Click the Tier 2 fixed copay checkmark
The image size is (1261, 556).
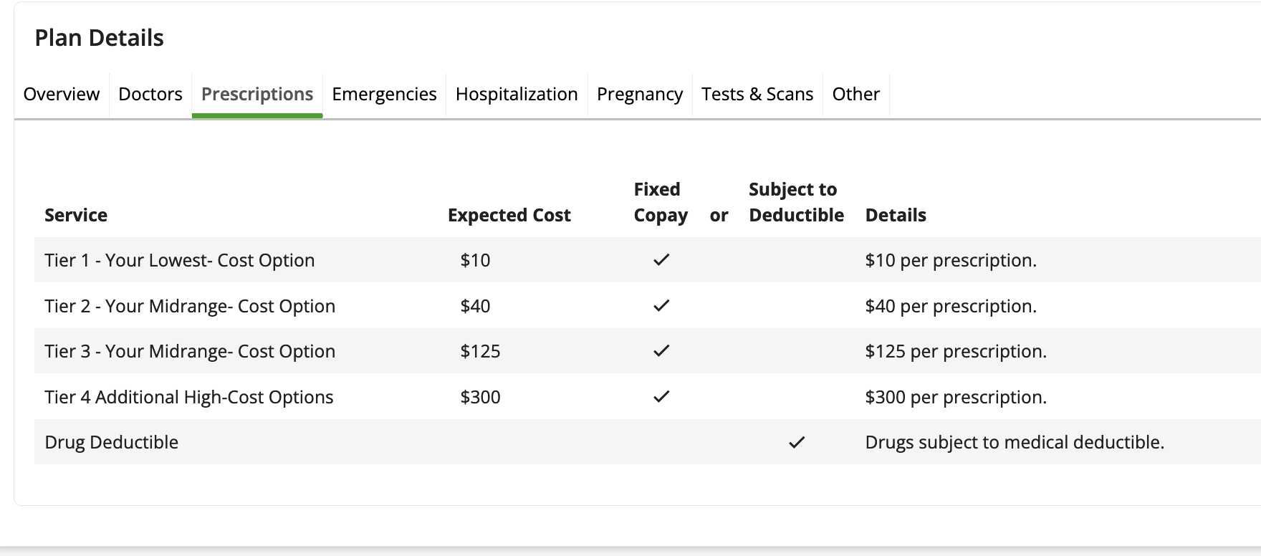tap(661, 305)
